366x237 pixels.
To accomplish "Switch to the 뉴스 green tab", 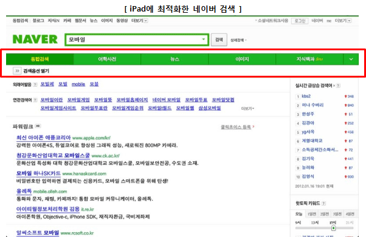I will (x=174, y=59).
